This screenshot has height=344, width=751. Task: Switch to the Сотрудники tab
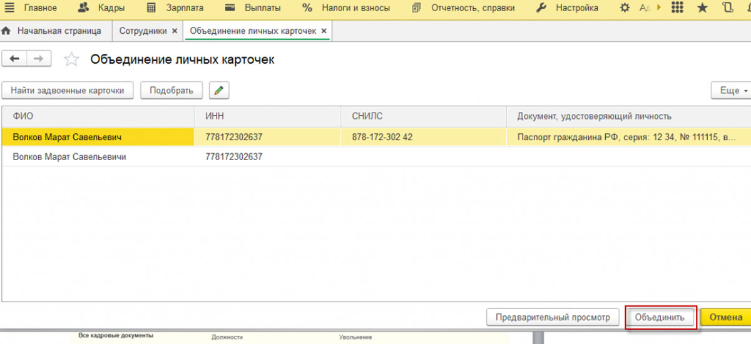[143, 31]
